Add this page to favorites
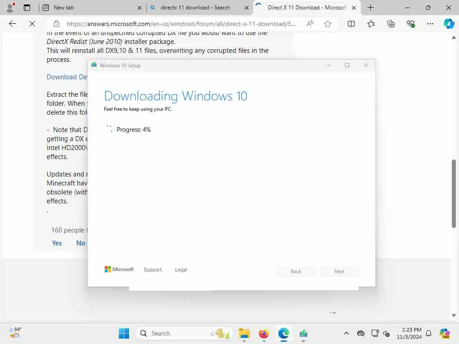This screenshot has height=344, width=459. [x=328, y=24]
